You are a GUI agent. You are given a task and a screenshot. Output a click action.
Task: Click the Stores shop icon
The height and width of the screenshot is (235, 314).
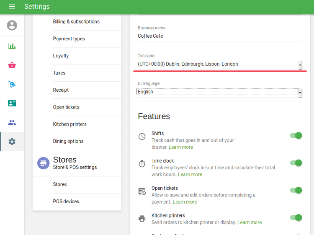tap(43, 163)
